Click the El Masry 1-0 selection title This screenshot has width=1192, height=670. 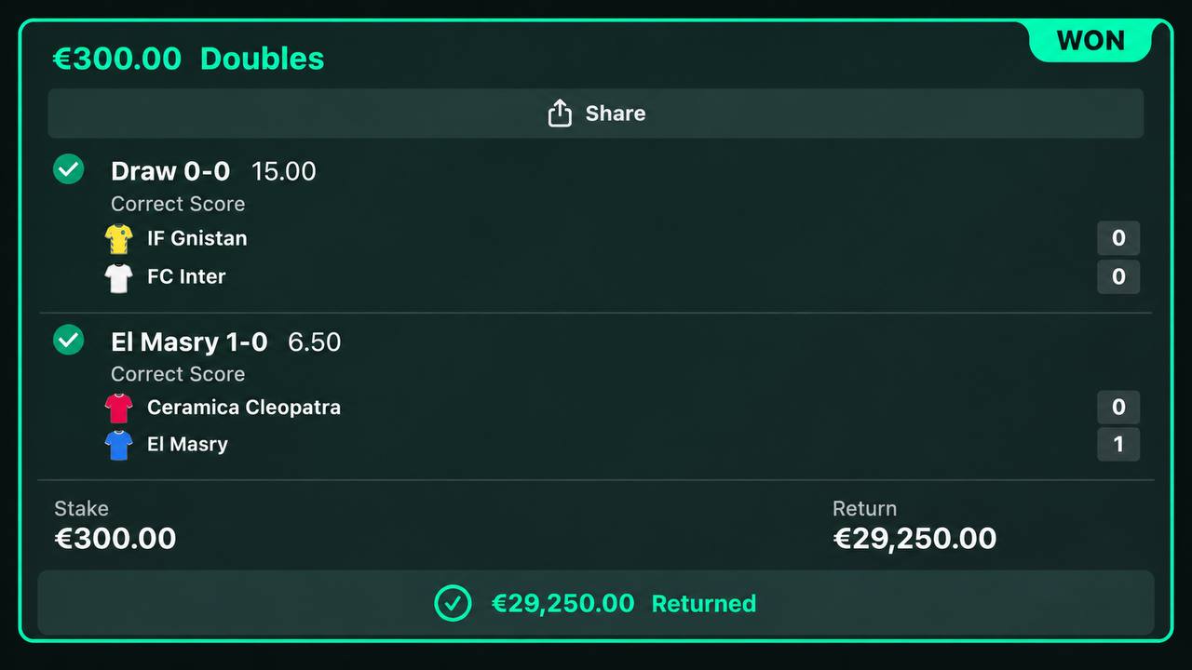tap(189, 342)
